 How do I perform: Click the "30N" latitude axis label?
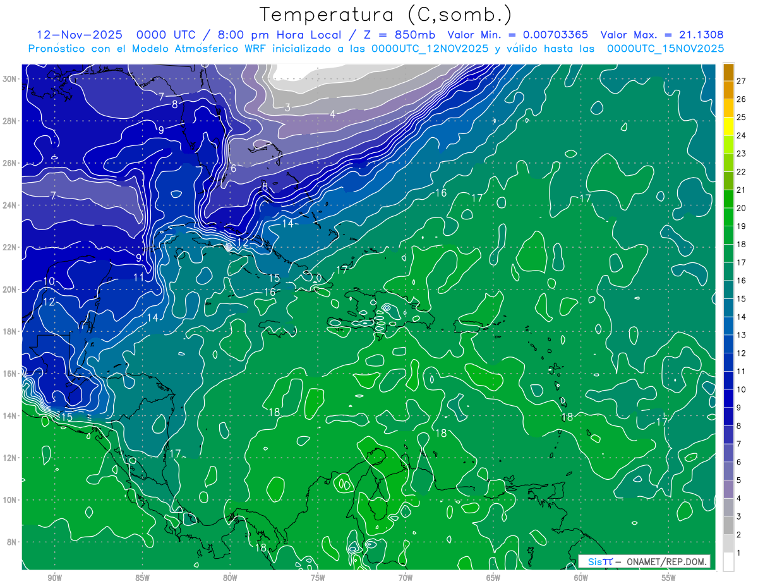tap(11, 78)
